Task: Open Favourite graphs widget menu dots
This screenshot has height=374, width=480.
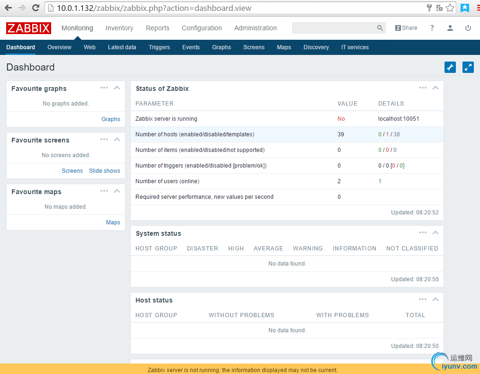Action: [x=104, y=88]
